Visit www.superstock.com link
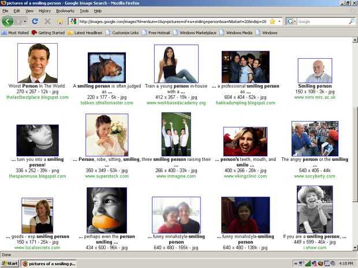The height and width of the screenshot is (268, 358). 107,176
